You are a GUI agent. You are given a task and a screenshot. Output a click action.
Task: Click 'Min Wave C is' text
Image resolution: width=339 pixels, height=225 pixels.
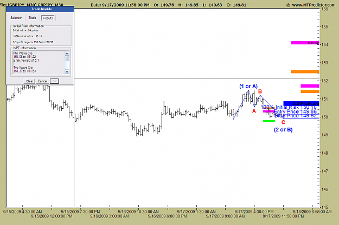pyautogui.click(x=23, y=53)
